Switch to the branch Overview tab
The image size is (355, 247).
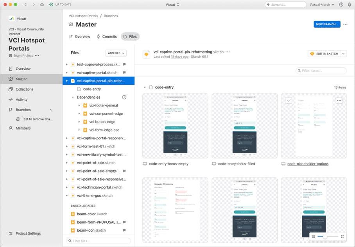point(79,37)
